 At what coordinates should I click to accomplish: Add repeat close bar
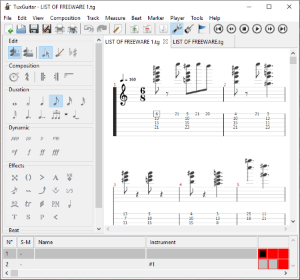56,77
